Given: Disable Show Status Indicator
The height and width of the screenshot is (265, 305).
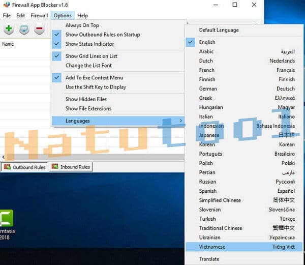Looking at the screenshot, I should pos(89,44).
